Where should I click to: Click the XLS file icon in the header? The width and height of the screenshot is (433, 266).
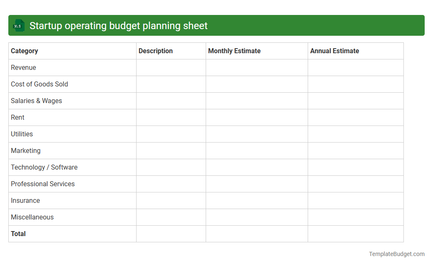point(18,25)
